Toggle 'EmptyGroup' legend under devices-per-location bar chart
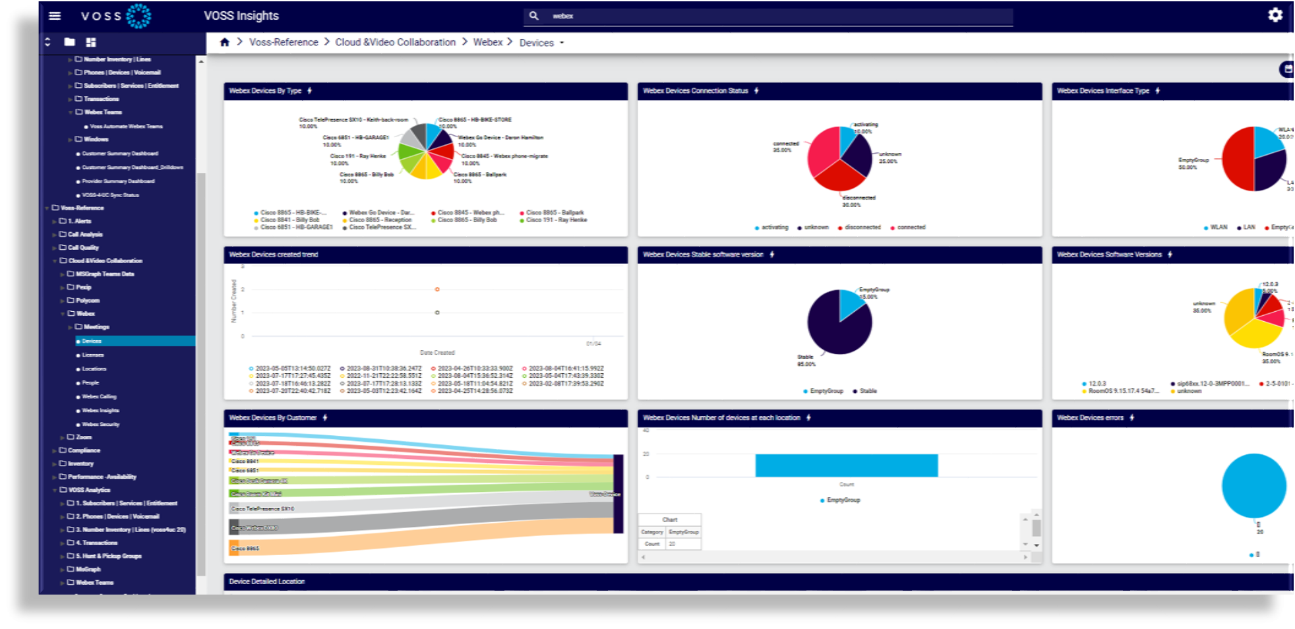 [x=840, y=500]
